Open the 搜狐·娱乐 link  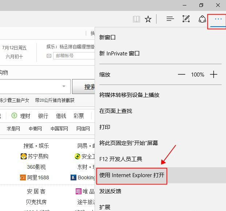click(x=36, y=146)
